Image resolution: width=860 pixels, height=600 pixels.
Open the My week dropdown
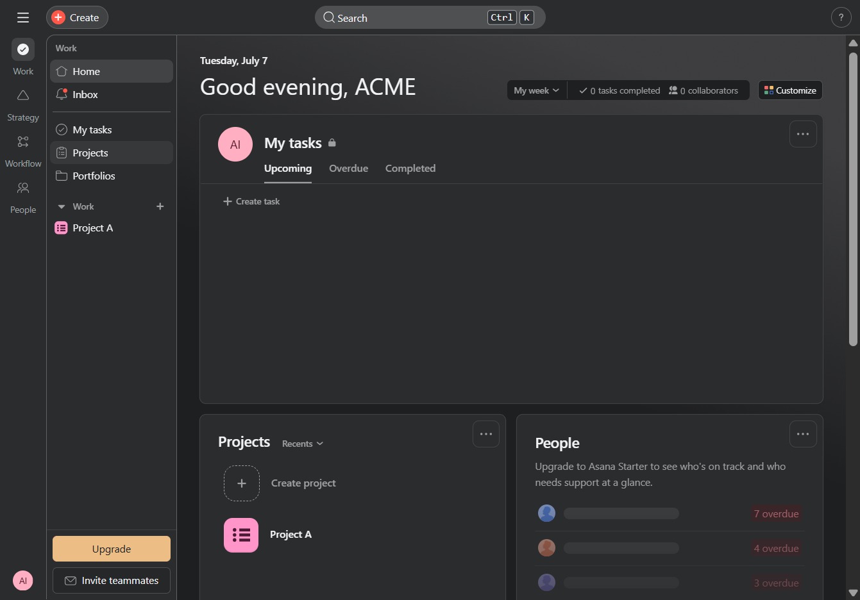tap(537, 90)
